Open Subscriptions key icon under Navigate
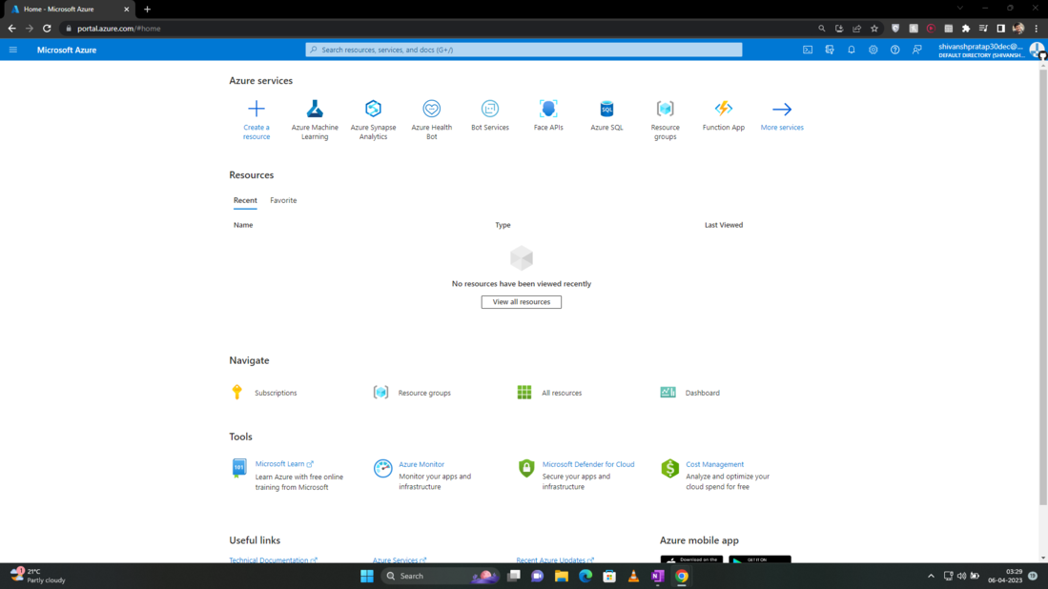The image size is (1048, 589). point(237,392)
